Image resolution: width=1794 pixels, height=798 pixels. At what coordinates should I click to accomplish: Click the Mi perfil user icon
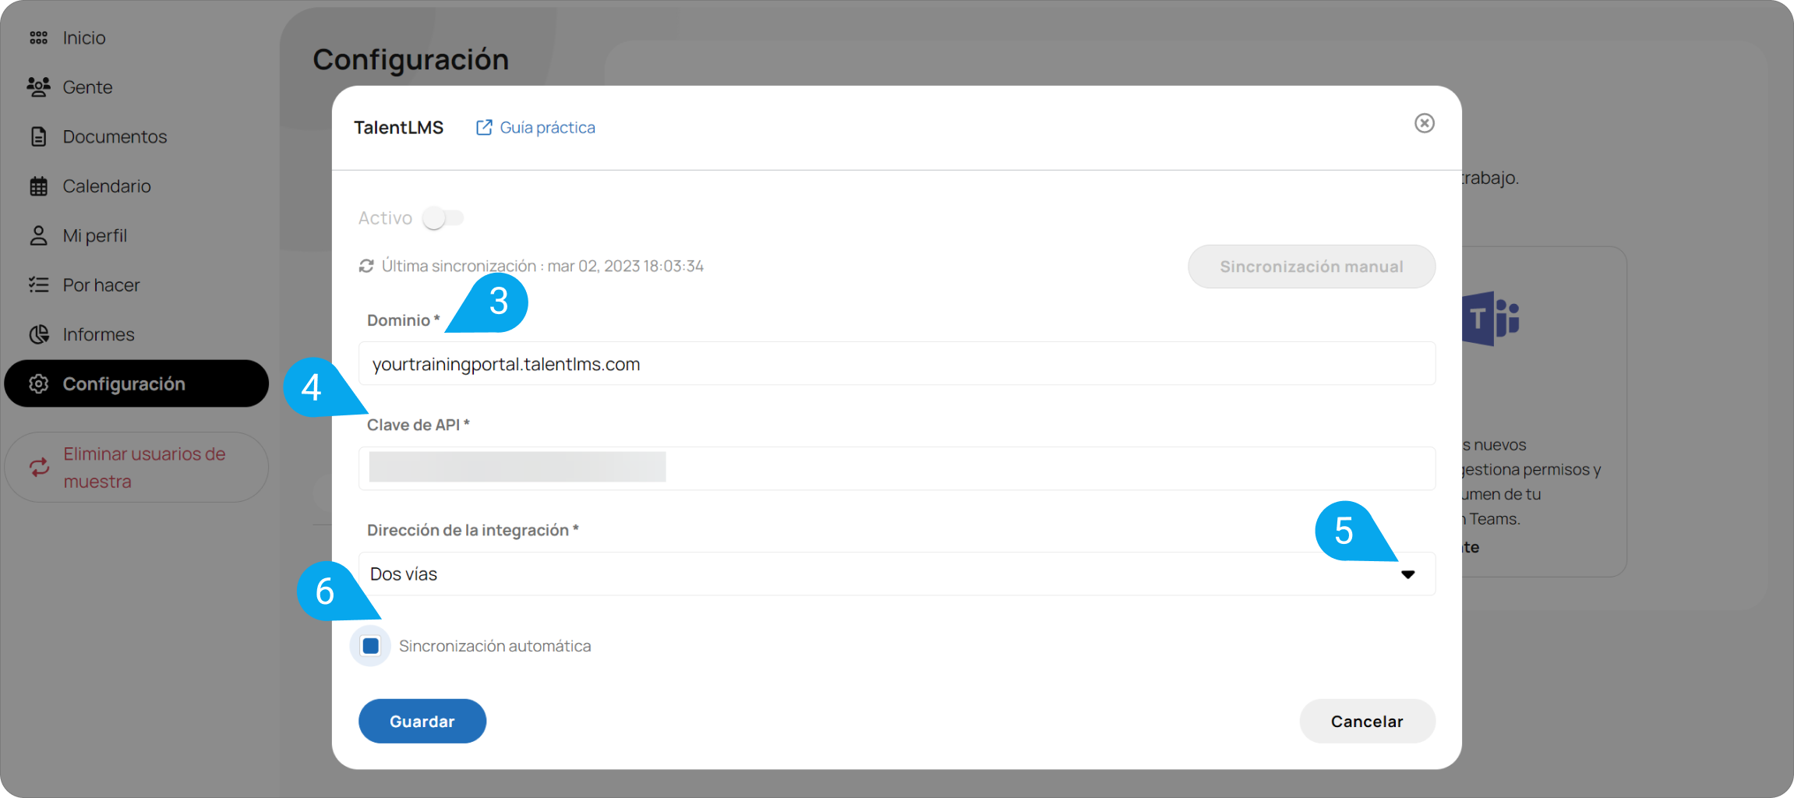click(x=39, y=235)
